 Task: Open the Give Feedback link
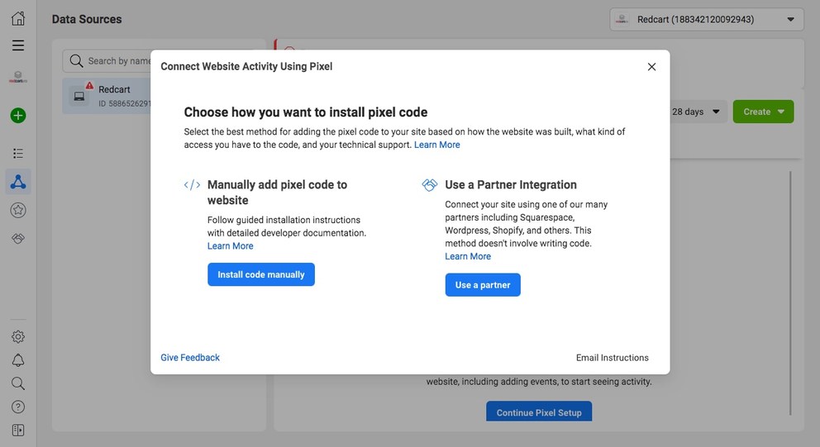(x=190, y=358)
